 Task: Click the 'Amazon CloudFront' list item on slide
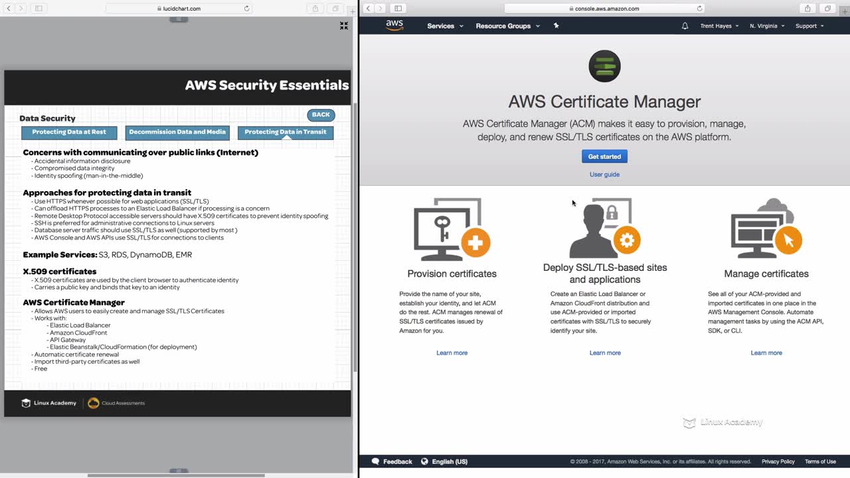(x=78, y=333)
